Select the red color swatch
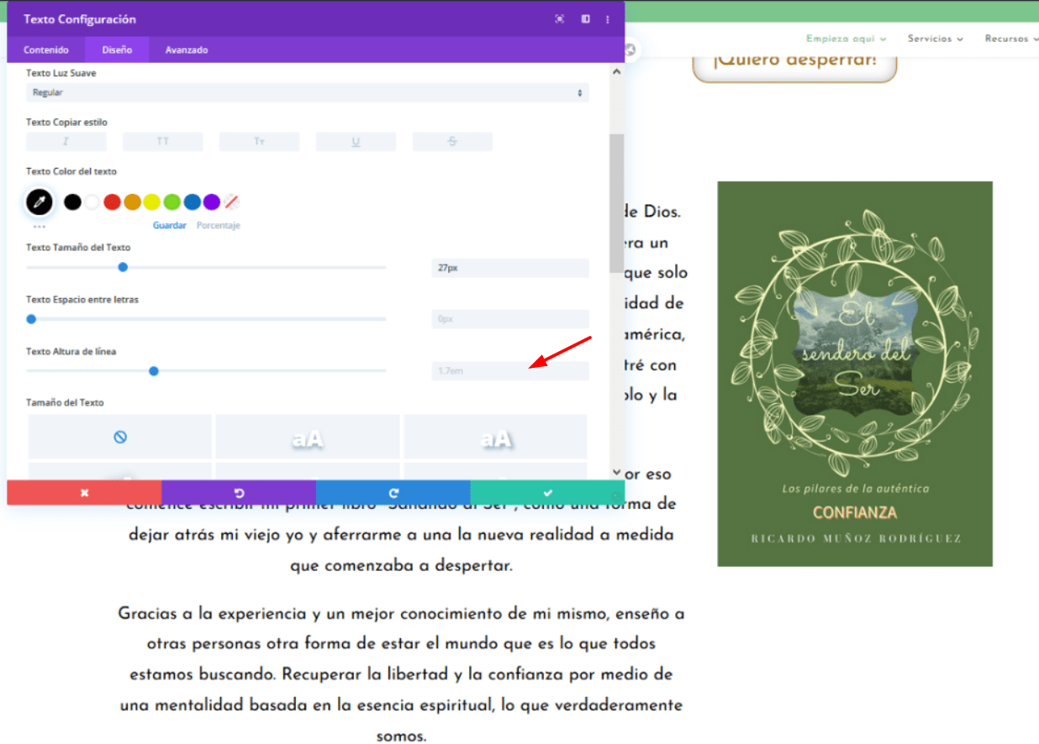The width and height of the screenshot is (1039, 744). (x=112, y=202)
